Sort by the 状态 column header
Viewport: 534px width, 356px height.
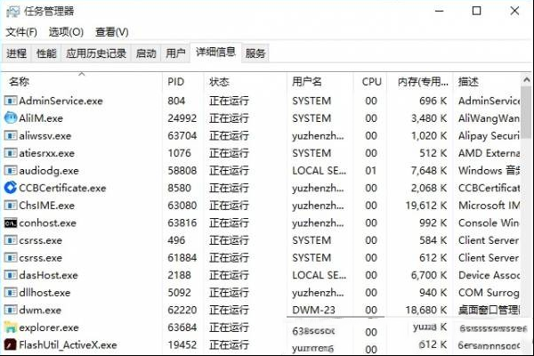(x=245, y=82)
